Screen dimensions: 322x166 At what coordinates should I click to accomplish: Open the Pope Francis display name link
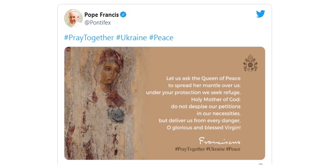[101, 15]
